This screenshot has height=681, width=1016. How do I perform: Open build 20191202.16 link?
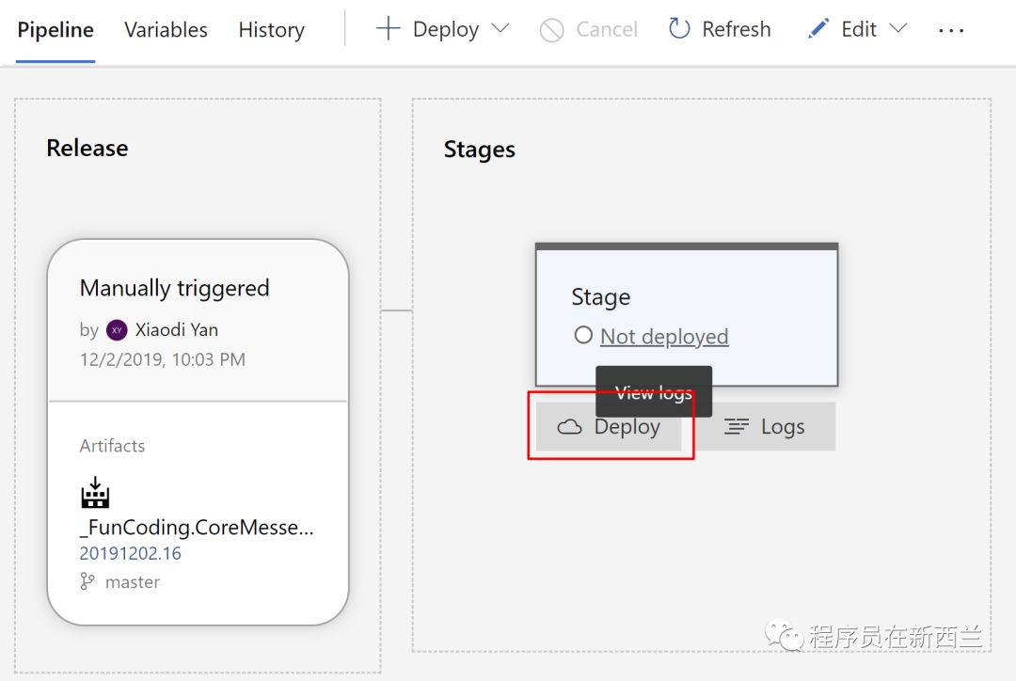coord(130,553)
